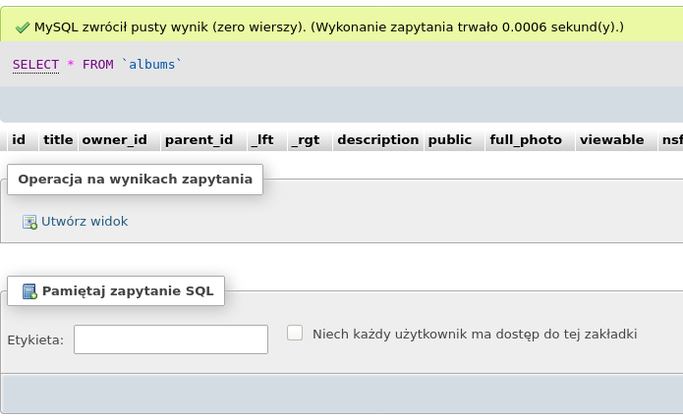Focus the Etykieta label input field
This screenshot has width=683, height=416.
(171, 339)
